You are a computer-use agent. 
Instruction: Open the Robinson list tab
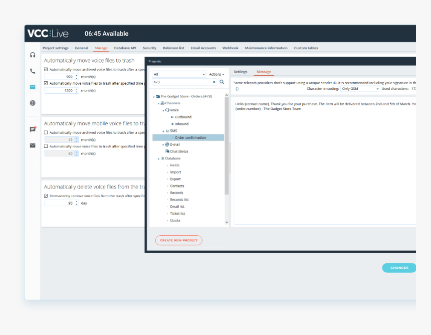pos(173,48)
